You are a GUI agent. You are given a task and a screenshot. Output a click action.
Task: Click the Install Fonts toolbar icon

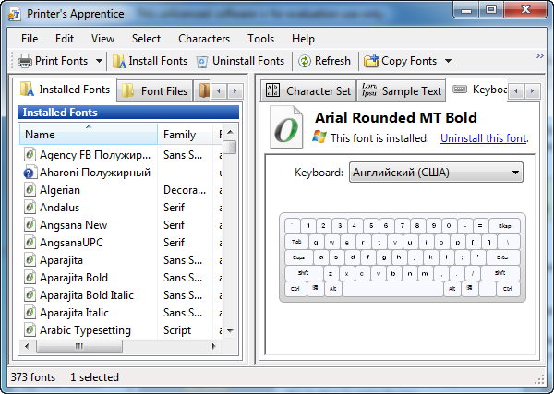(119, 61)
